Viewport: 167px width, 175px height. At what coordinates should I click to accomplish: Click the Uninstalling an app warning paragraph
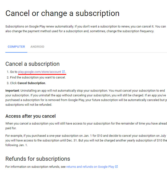(86, 98)
